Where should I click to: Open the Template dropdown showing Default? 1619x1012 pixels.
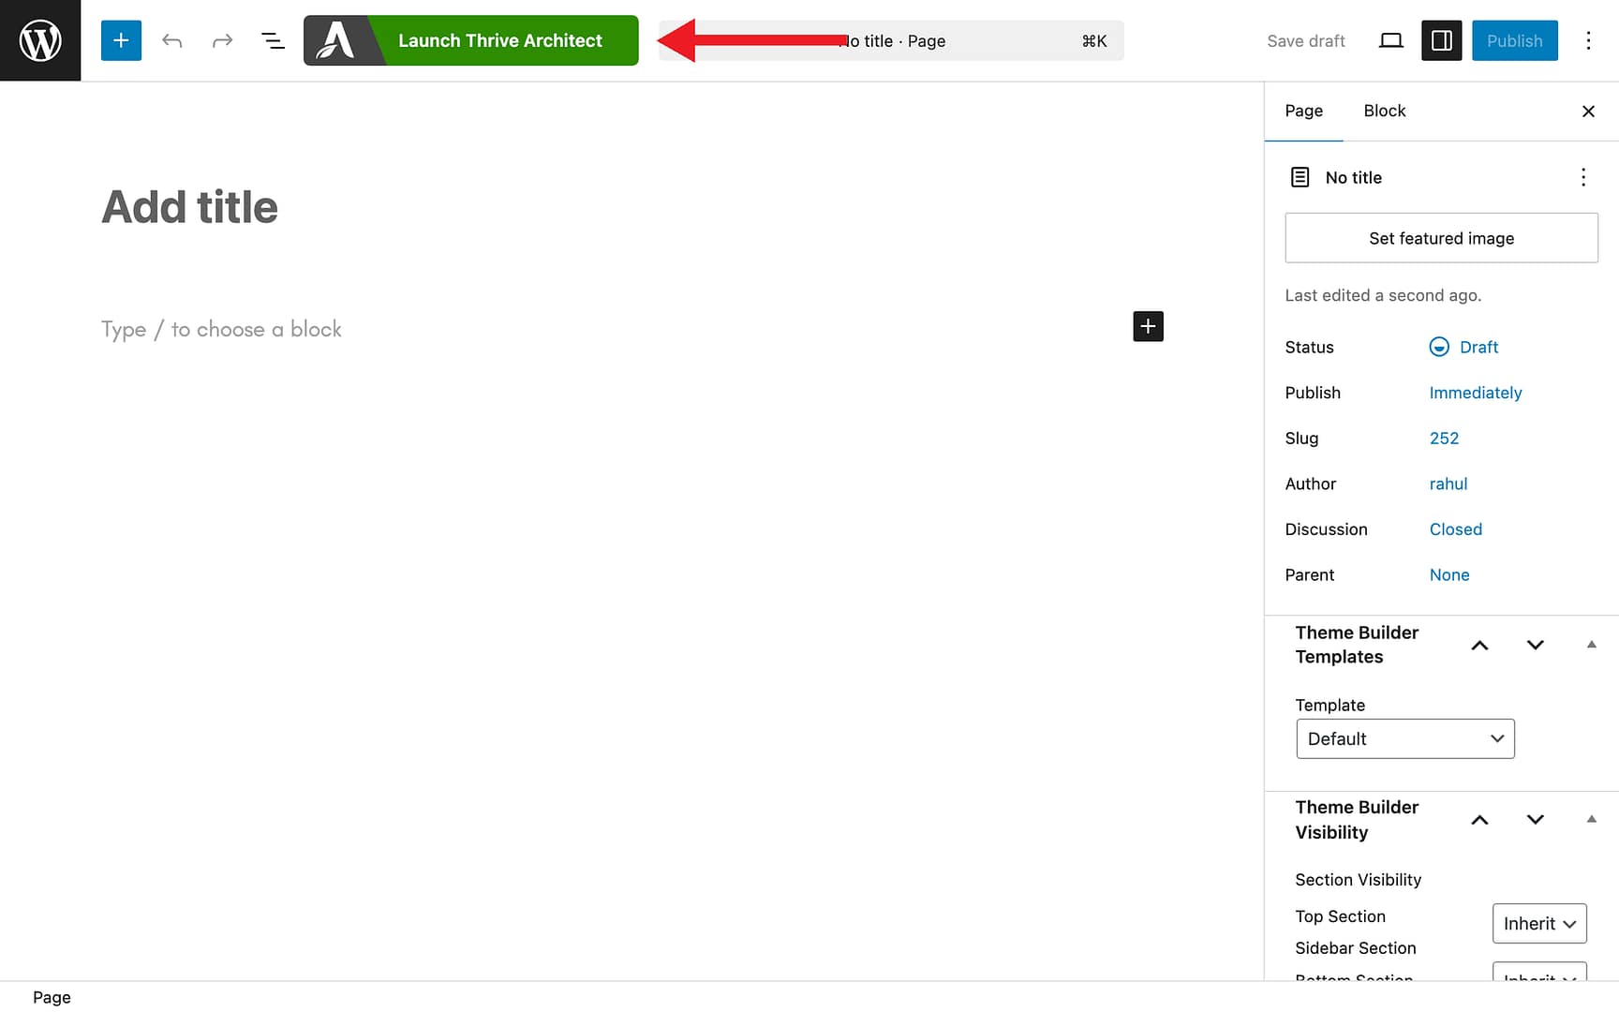click(x=1404, y=738)
